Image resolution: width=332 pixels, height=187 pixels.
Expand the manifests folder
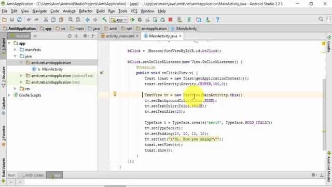15,50
